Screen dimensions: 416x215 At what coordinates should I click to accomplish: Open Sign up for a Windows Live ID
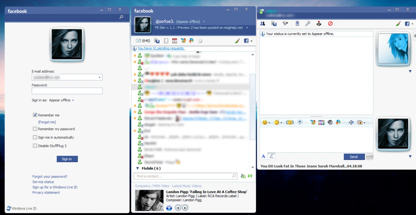point(55,187)
